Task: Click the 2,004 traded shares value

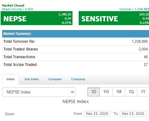Action: click(x=143, y=49)
